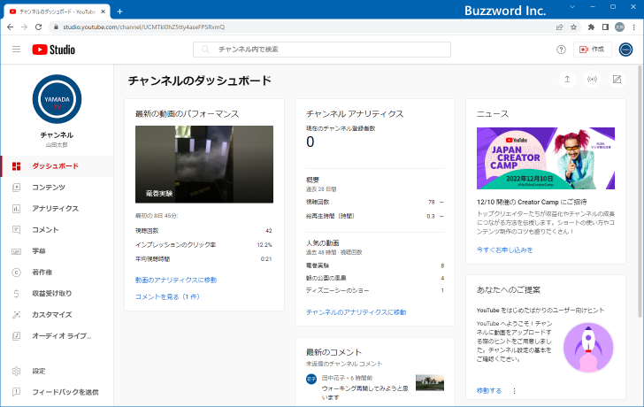The height and width of the screenshot is (407, 644).
Task: Click the go live broadcast icon
Action: pyautogui.click(x=592, y=80)
